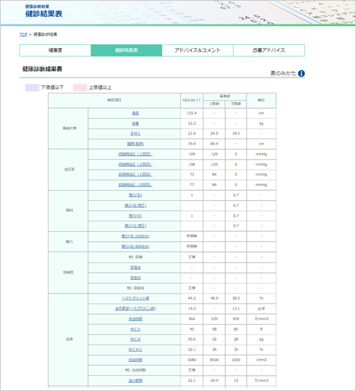The height and width of the screenshot is (391, 356).
Task: Open the MCV item link
Action: click(x=135, y=329)
